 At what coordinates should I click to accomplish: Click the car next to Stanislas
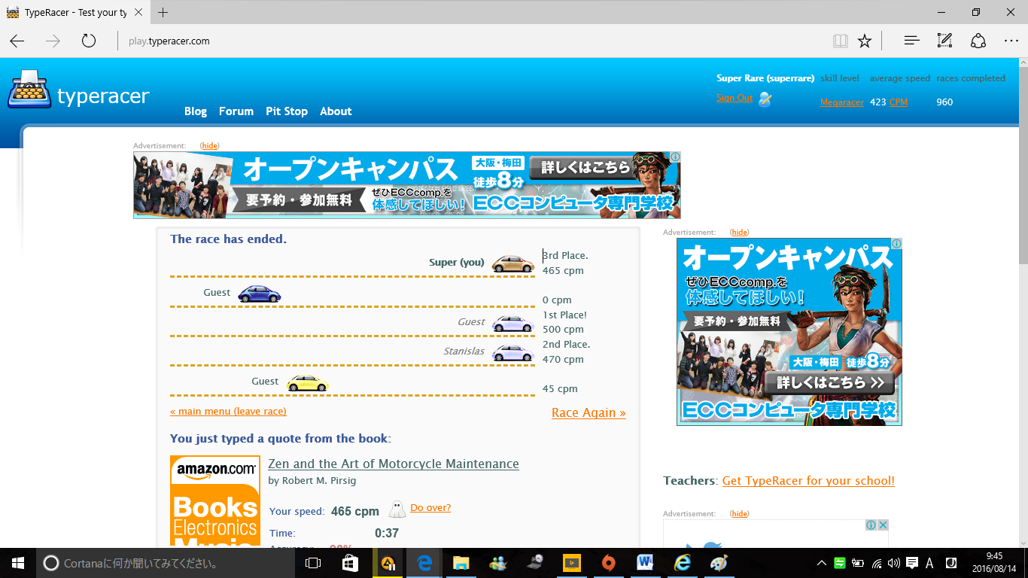coord(512,353)
